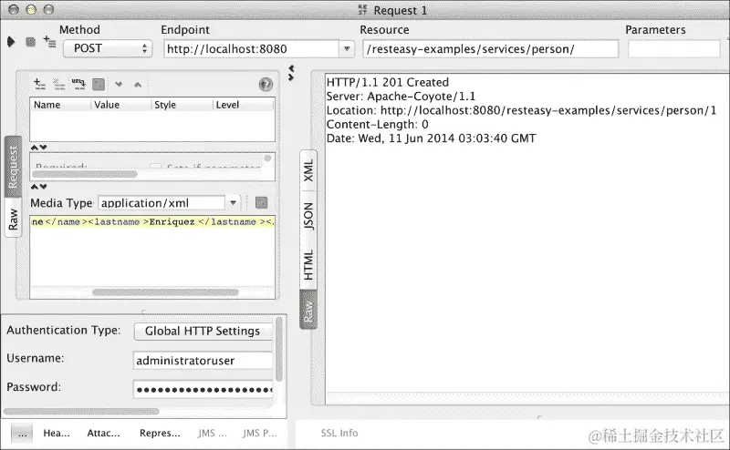Open the SSL Info tab

[339, 434]
